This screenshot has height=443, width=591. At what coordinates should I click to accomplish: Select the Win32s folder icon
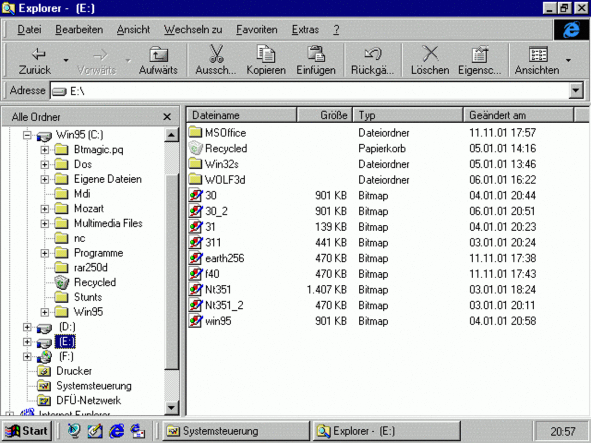tap(196, 164)
